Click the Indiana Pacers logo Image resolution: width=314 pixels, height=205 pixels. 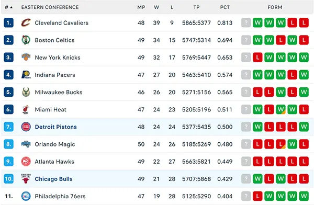pos(26,75)
